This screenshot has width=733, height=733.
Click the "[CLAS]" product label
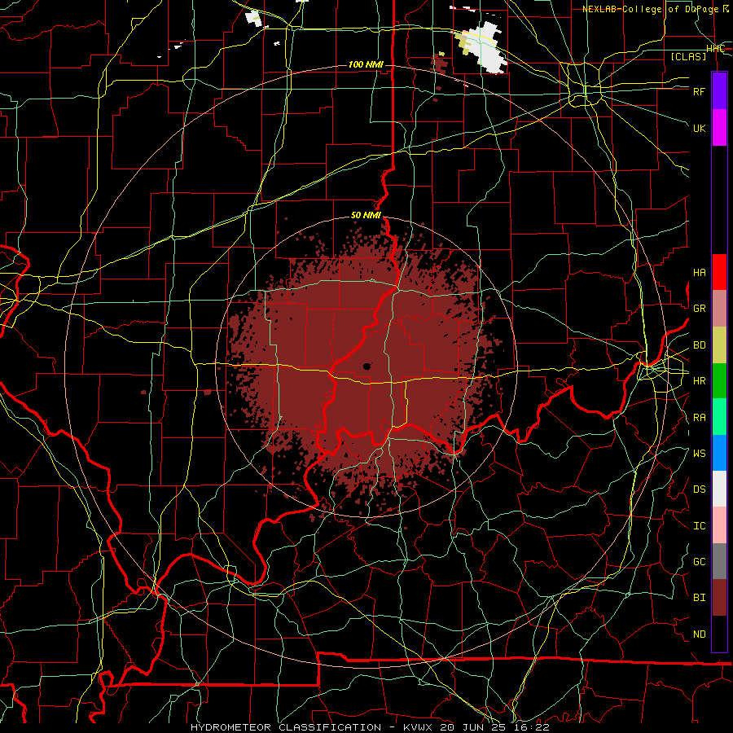pos(688,56)
